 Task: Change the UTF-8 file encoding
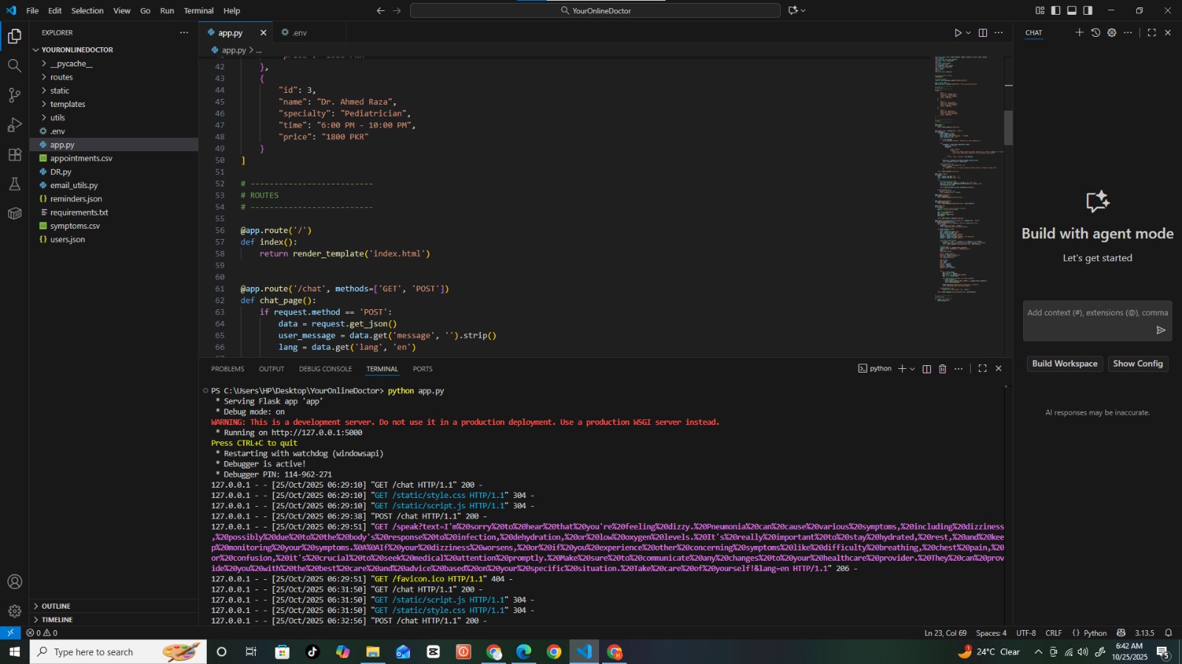coord(1026,633)
